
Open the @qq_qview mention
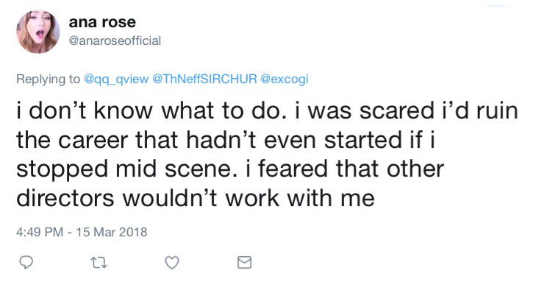[116, 79]
